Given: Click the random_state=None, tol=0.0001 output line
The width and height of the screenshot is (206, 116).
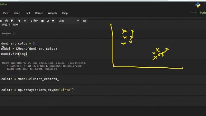Looking at the screenshot, I should coord(32,69).
